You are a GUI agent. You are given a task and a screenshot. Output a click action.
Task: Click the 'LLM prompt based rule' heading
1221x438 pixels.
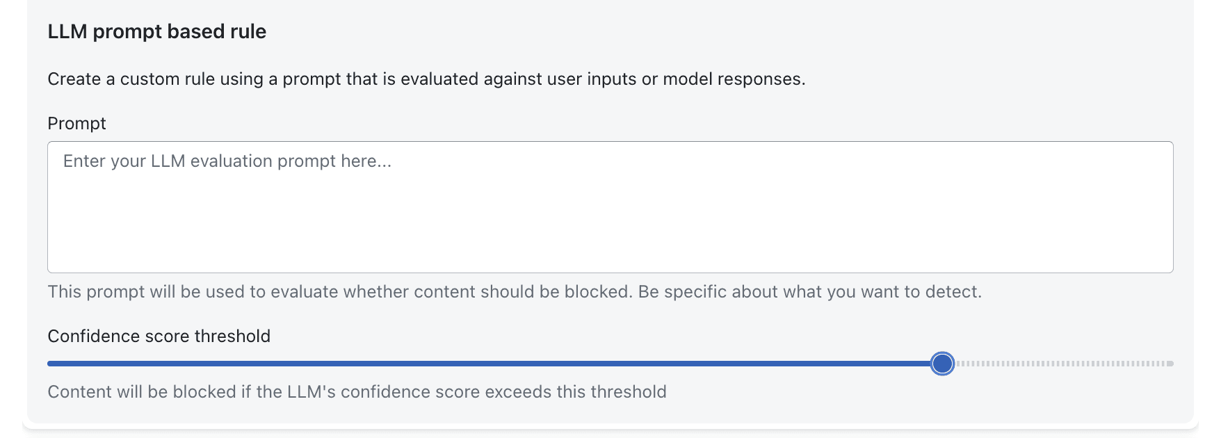(156, 31)
